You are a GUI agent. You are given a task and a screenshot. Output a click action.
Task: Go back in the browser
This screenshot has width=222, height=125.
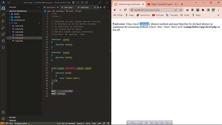115,10
